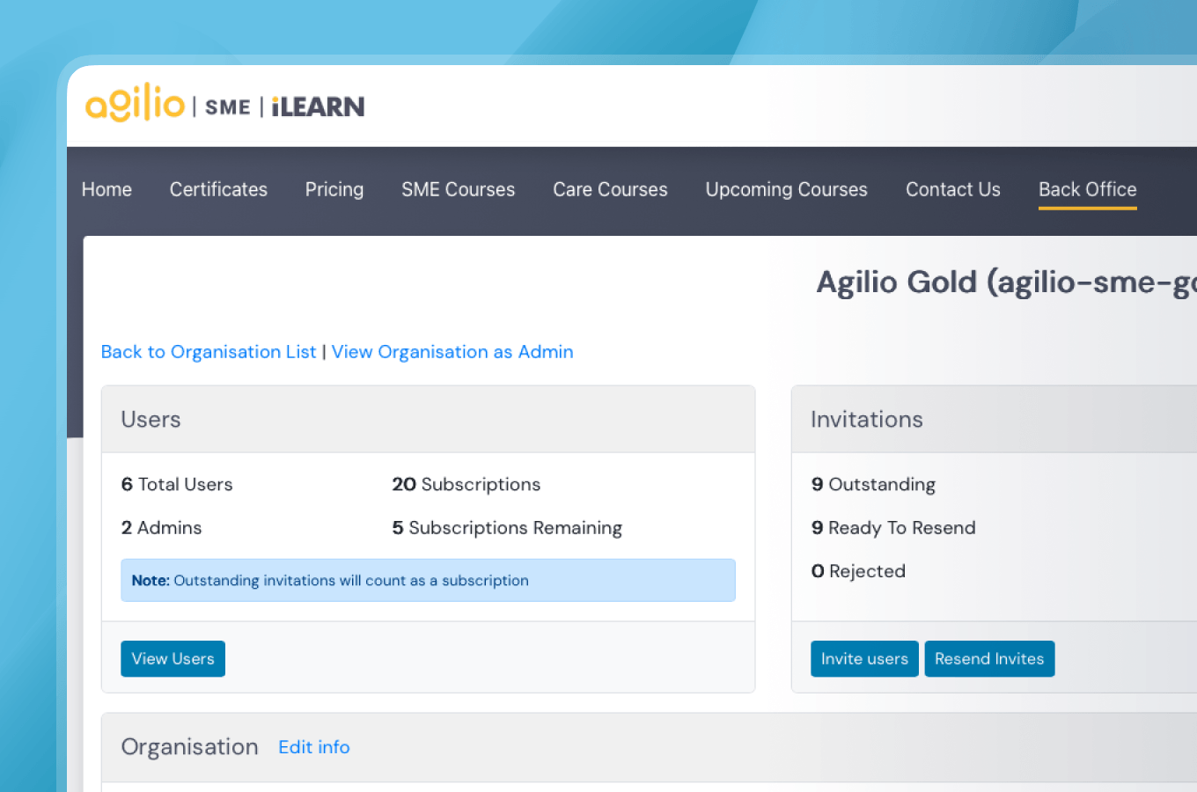Browse SME Courses in the navigation
The height and width of the screenshot is (792, 1197).
(459, 189)
